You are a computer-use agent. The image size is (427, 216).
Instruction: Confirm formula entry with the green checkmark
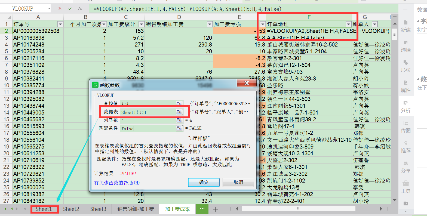pyautogui.click(x=70, y=9)
